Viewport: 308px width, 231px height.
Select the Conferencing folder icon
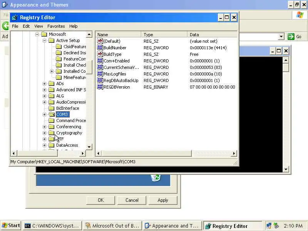[52, 127]
